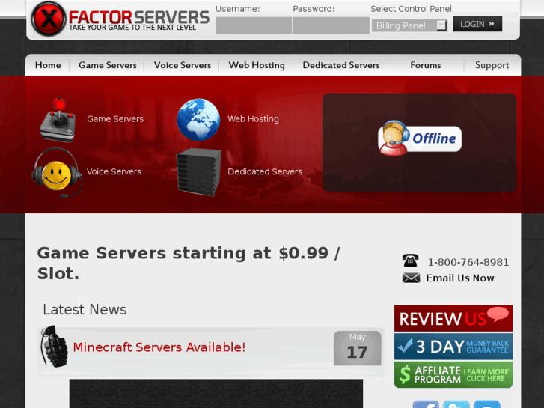Follow the Voice Servers banner link
Viewport: 544px width, 408px height.
pos(114,171)
